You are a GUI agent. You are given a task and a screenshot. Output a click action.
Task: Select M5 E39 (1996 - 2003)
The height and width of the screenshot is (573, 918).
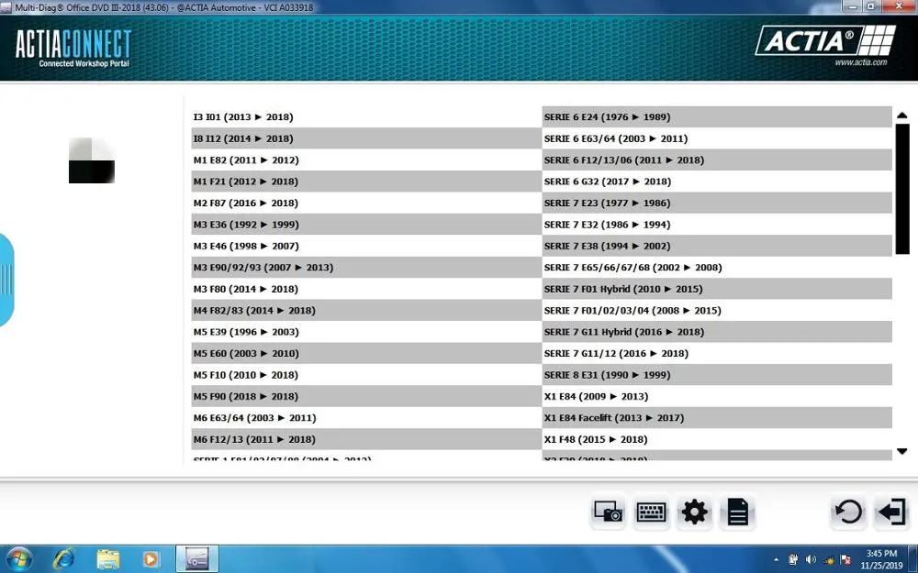(x=366, y=332)
